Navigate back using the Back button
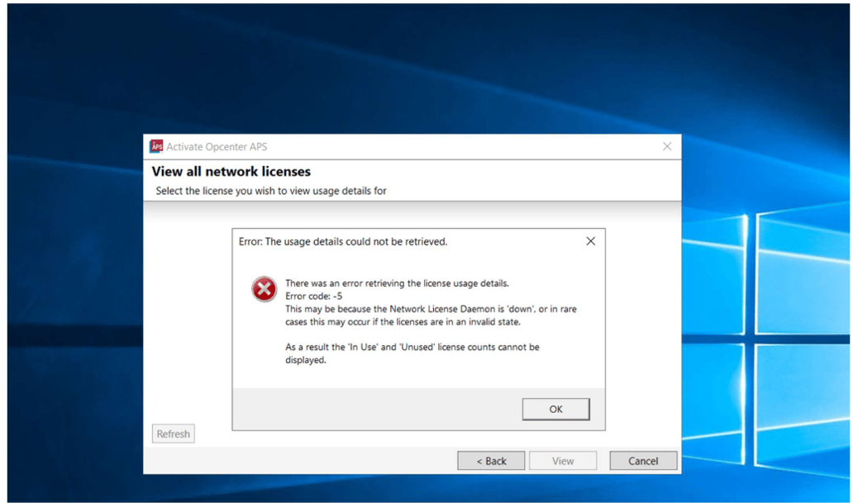 [x=490, y=460]
